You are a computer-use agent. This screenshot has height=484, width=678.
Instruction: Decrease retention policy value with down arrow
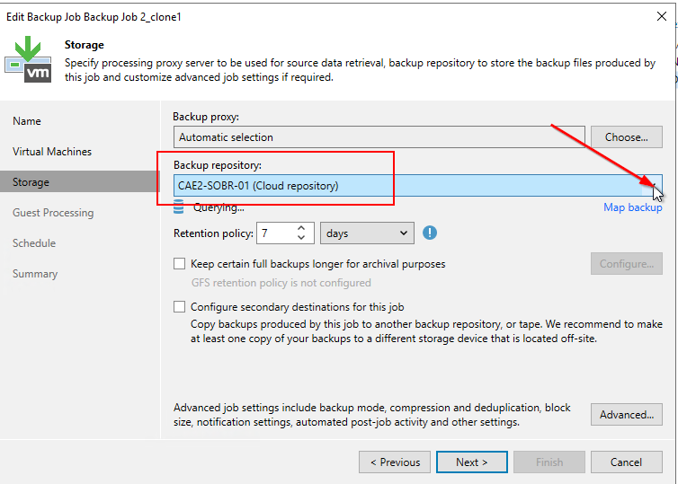(301, 238)
